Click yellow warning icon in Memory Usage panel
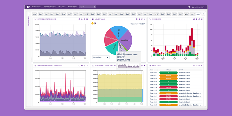 pos(93,23)
